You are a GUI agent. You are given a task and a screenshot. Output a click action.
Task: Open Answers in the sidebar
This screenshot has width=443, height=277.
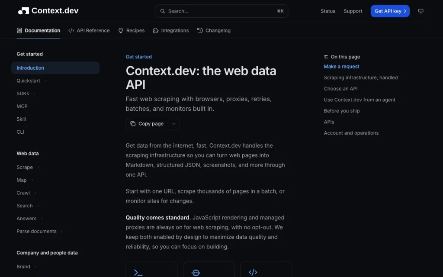pos(26,219)
